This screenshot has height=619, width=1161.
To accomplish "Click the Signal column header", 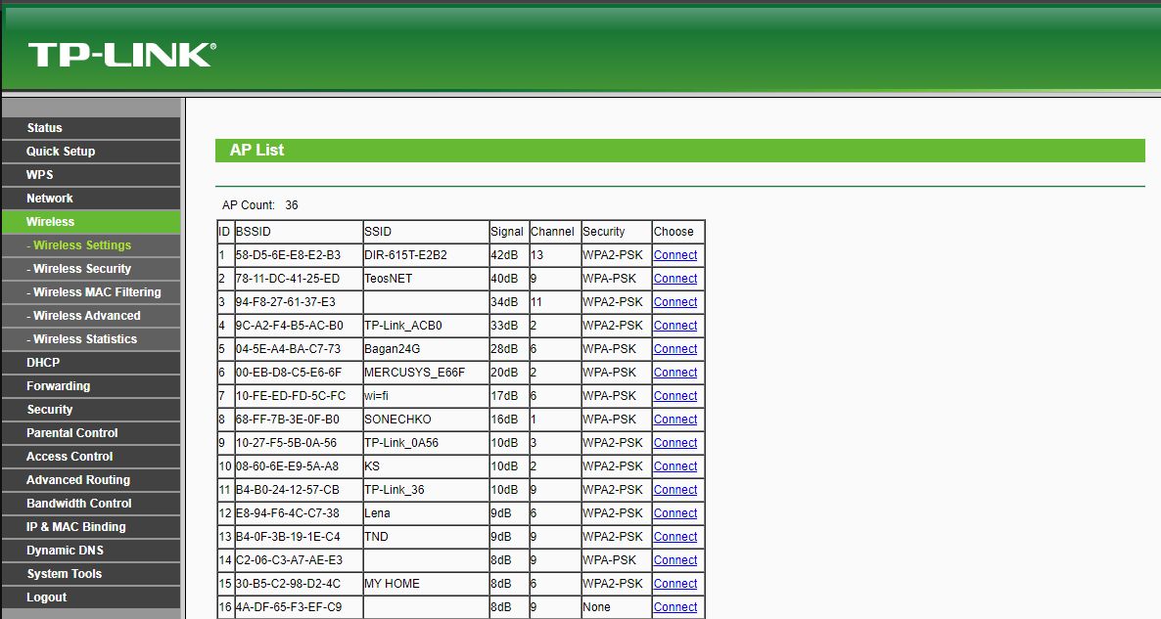I will click(x=508, y=232).
